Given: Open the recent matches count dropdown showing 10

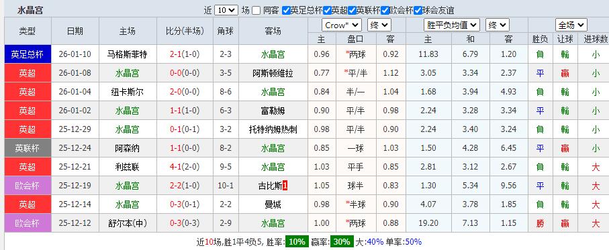Looking at the screenshot, I should tap(226, 10).
